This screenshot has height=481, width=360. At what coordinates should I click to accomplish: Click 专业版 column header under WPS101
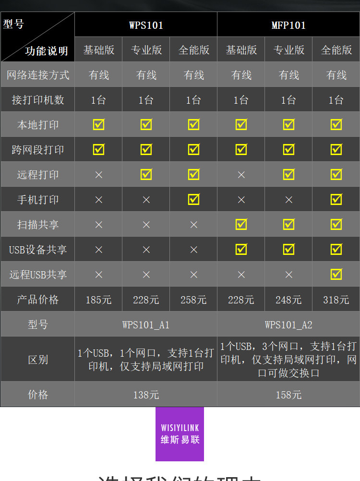pyautogui.click(x=146, y=50)
